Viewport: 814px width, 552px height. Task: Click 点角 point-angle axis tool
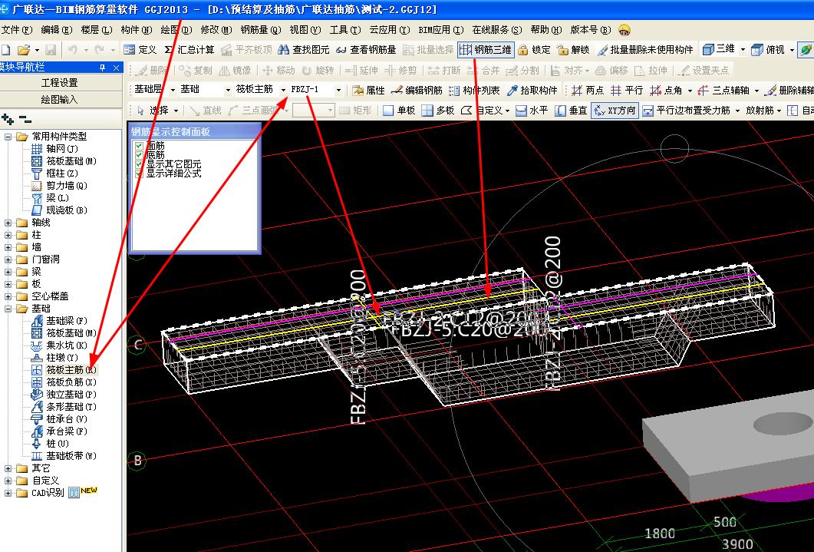click(667, 91)
